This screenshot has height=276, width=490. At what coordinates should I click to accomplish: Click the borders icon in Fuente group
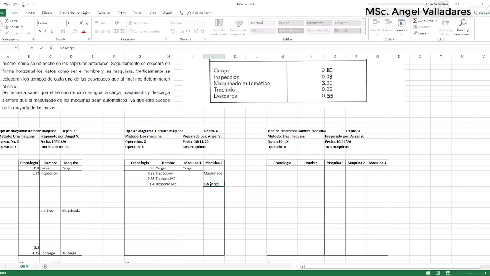63,31
